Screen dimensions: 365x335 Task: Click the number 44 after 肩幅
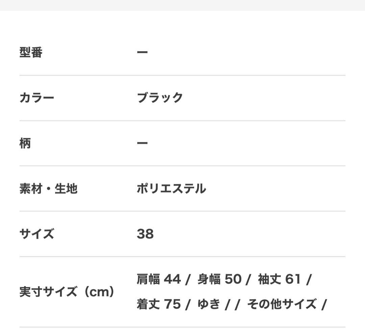pos(172,279)
